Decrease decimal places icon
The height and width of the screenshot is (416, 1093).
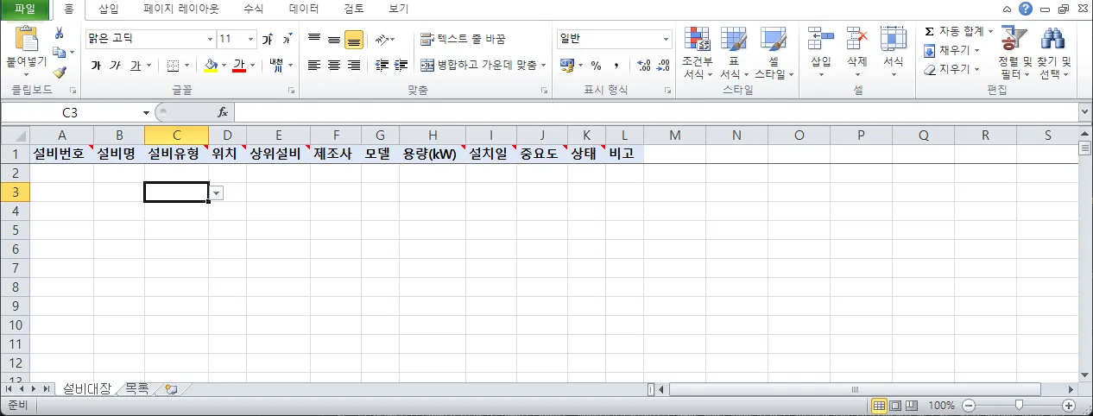tap(663, 66)
